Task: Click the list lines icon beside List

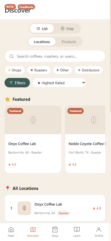Action: click(x=38, y=29)
